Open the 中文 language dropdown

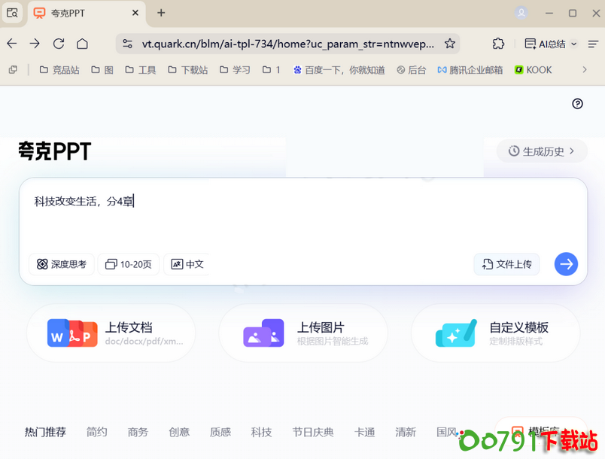[x=187, y=264]
